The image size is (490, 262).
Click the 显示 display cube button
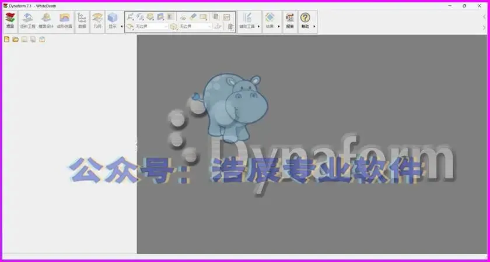(x=113, y=21)
